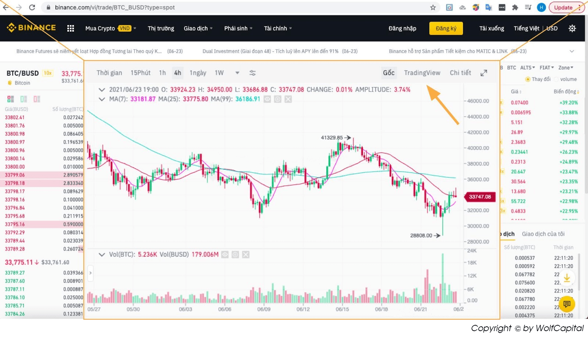
Task: Click the cloud extension icon
Action: point(462,7)
